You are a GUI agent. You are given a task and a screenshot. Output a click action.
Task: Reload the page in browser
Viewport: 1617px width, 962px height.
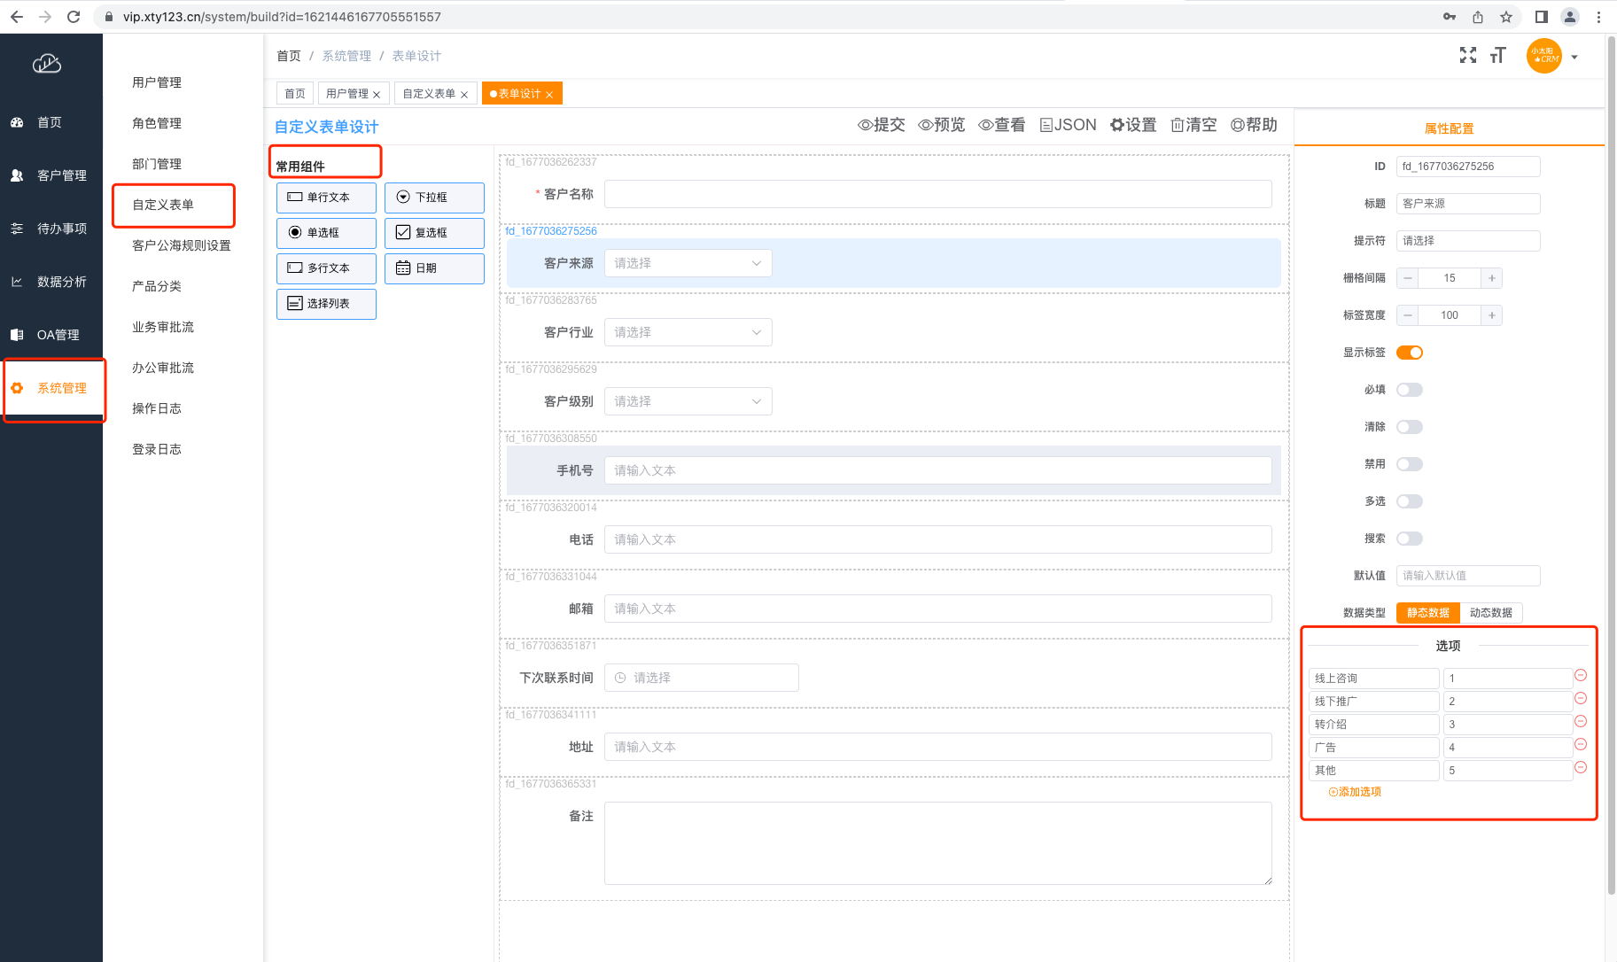[74, 17]
